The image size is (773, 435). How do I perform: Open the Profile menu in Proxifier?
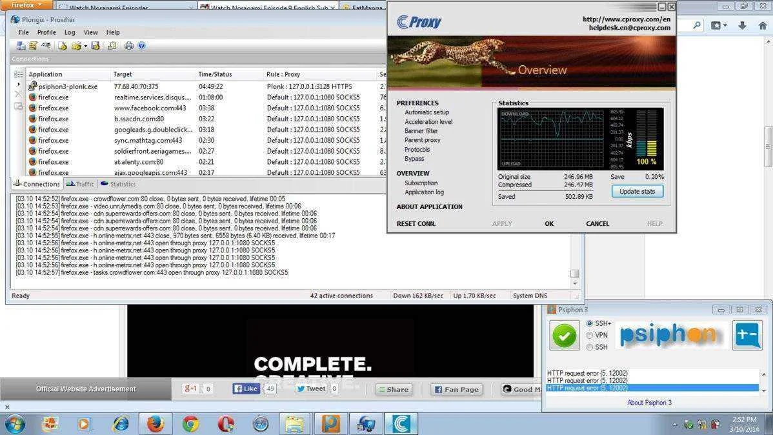point(46,32)
